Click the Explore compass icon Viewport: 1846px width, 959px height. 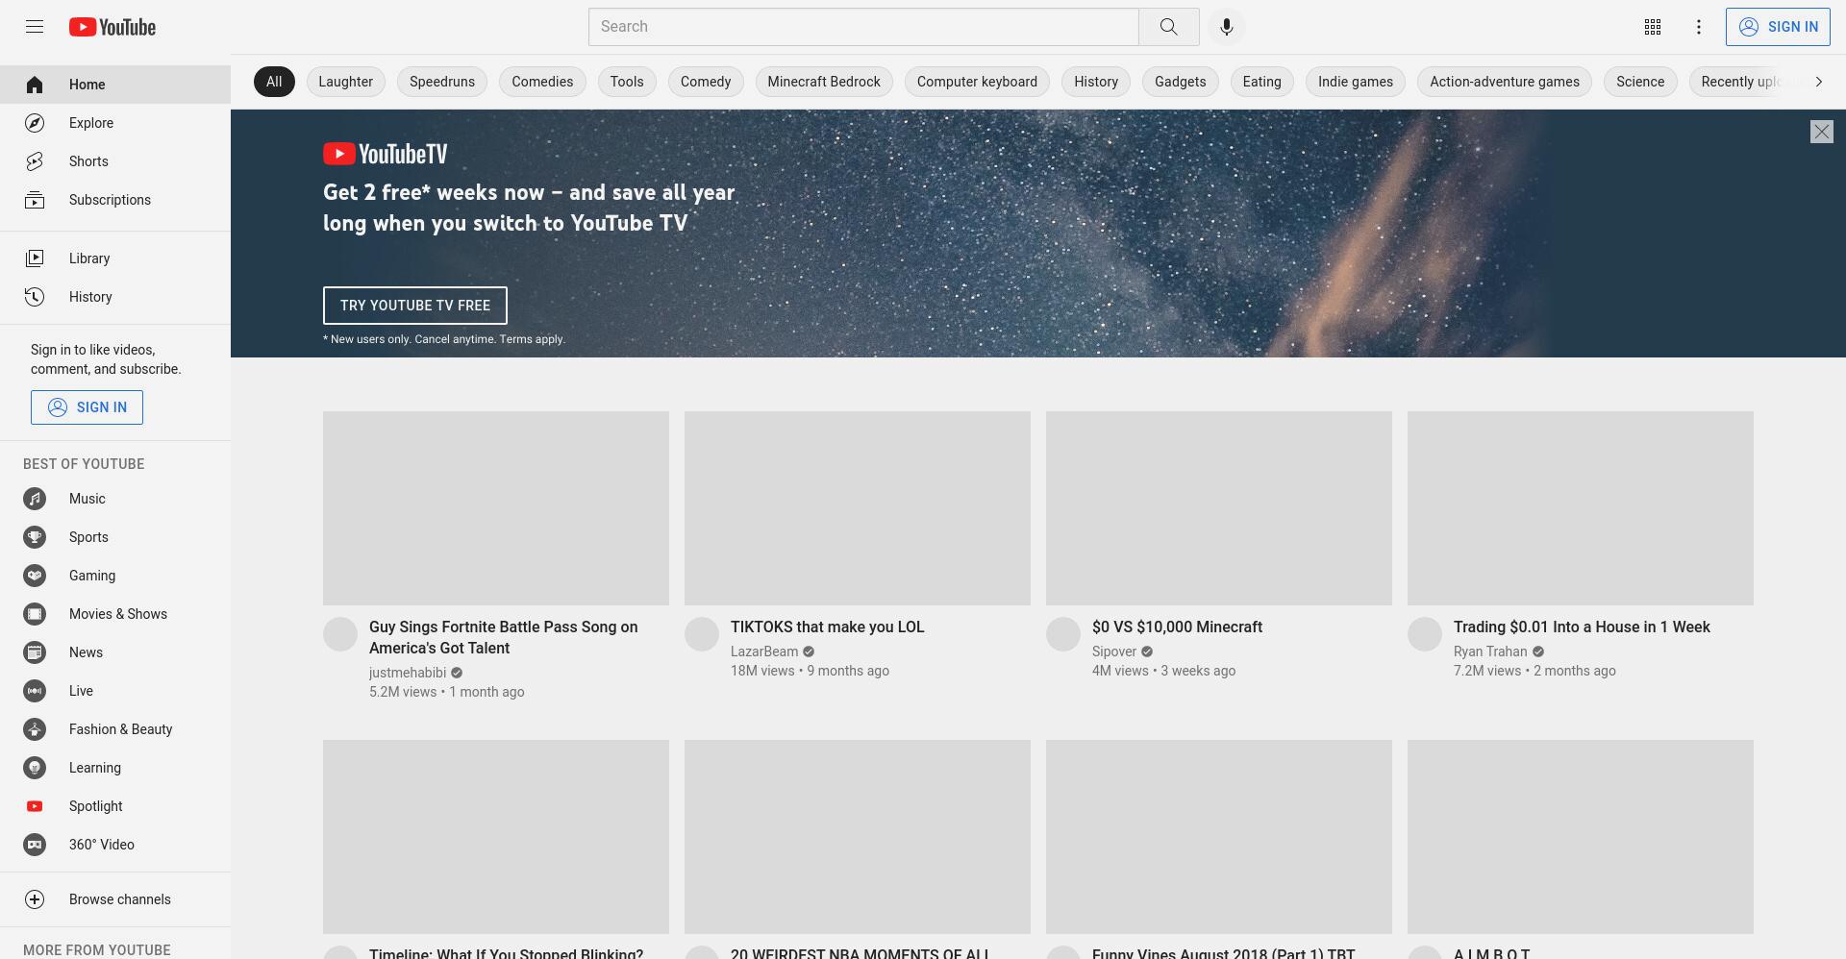tap(35, 123)
